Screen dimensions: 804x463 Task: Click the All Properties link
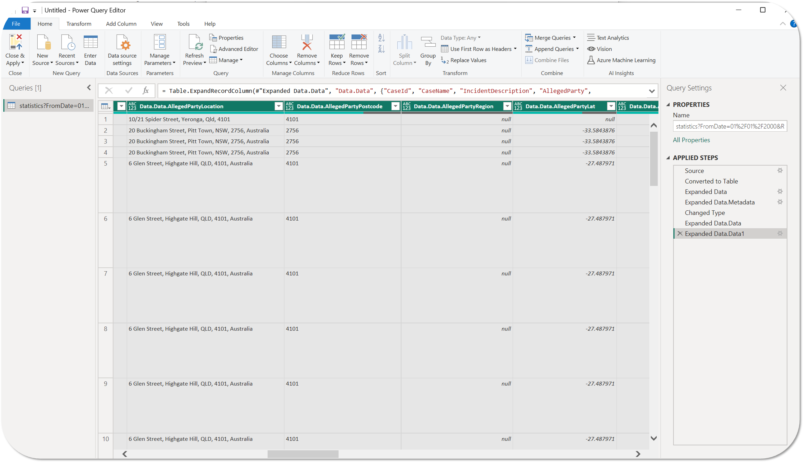691,140
